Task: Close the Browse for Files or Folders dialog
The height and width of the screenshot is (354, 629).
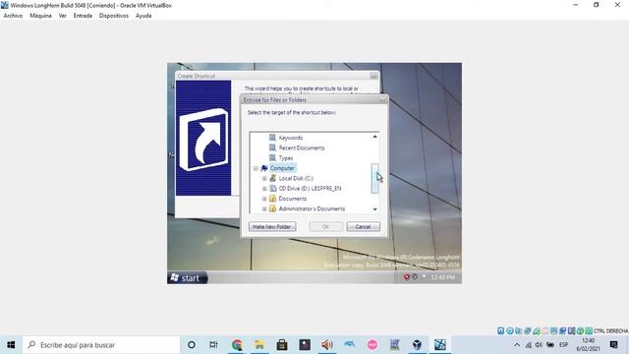Action: [382, 99]
